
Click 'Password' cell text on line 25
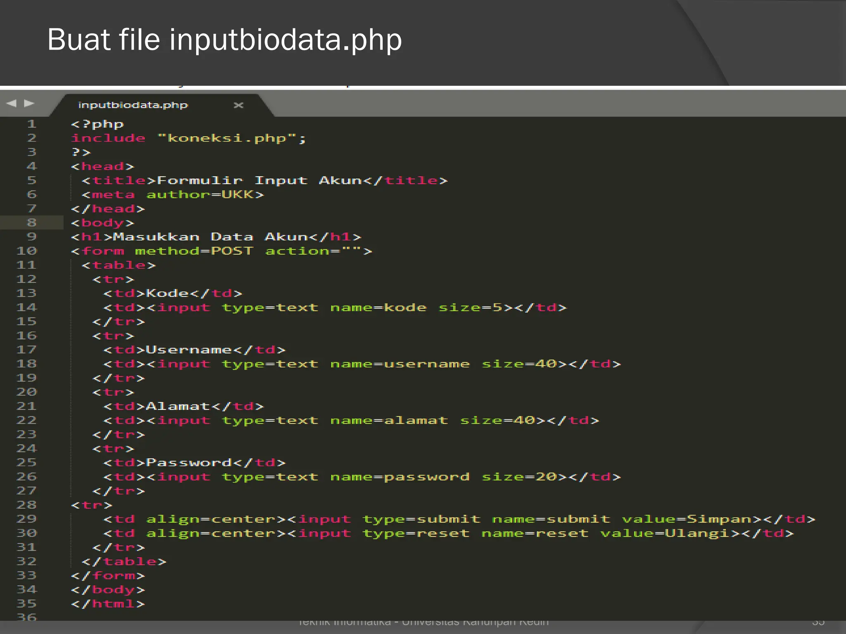(189, 462)
